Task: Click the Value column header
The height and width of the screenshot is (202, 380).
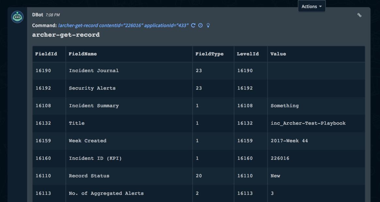Action: (x=278, y=54)
